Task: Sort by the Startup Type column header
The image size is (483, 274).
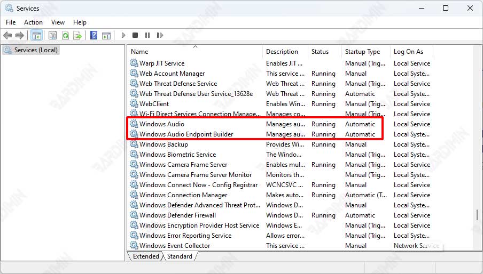Action: pos(365,52)
